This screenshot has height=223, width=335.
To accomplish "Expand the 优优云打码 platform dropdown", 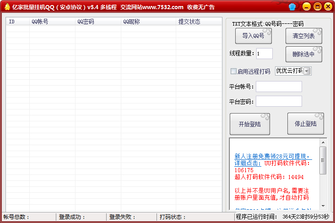I will pyautogui.click(x=307, y=71).
